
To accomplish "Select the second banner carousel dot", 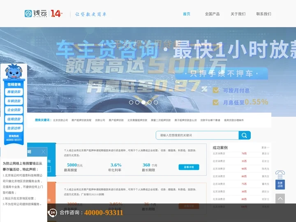I will [137, 102].
